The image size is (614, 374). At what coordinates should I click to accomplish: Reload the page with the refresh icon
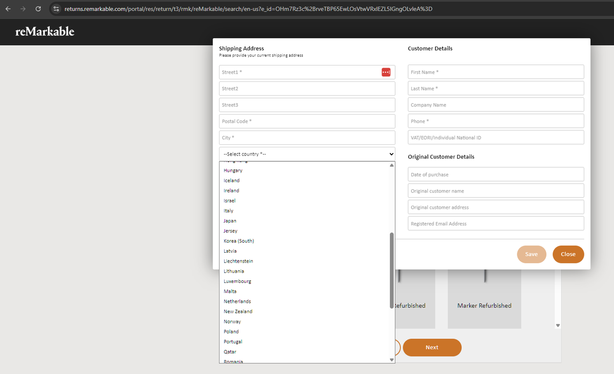[x=38, y=9]
